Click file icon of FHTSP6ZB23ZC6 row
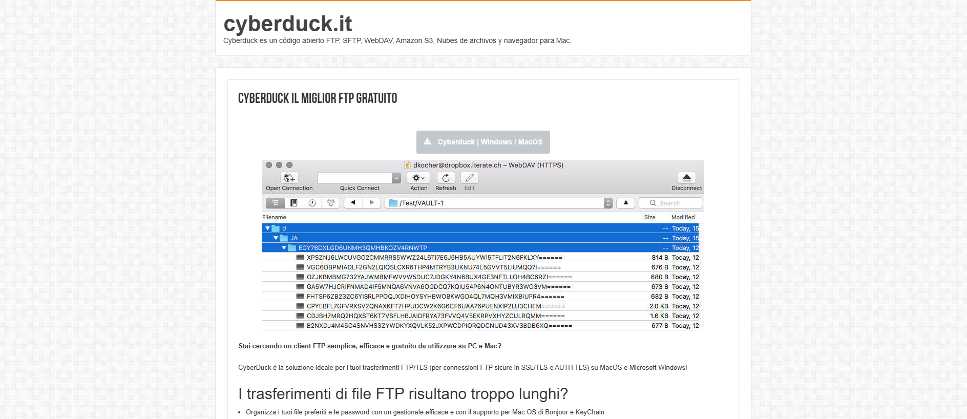967x419 pixels. 300,297
